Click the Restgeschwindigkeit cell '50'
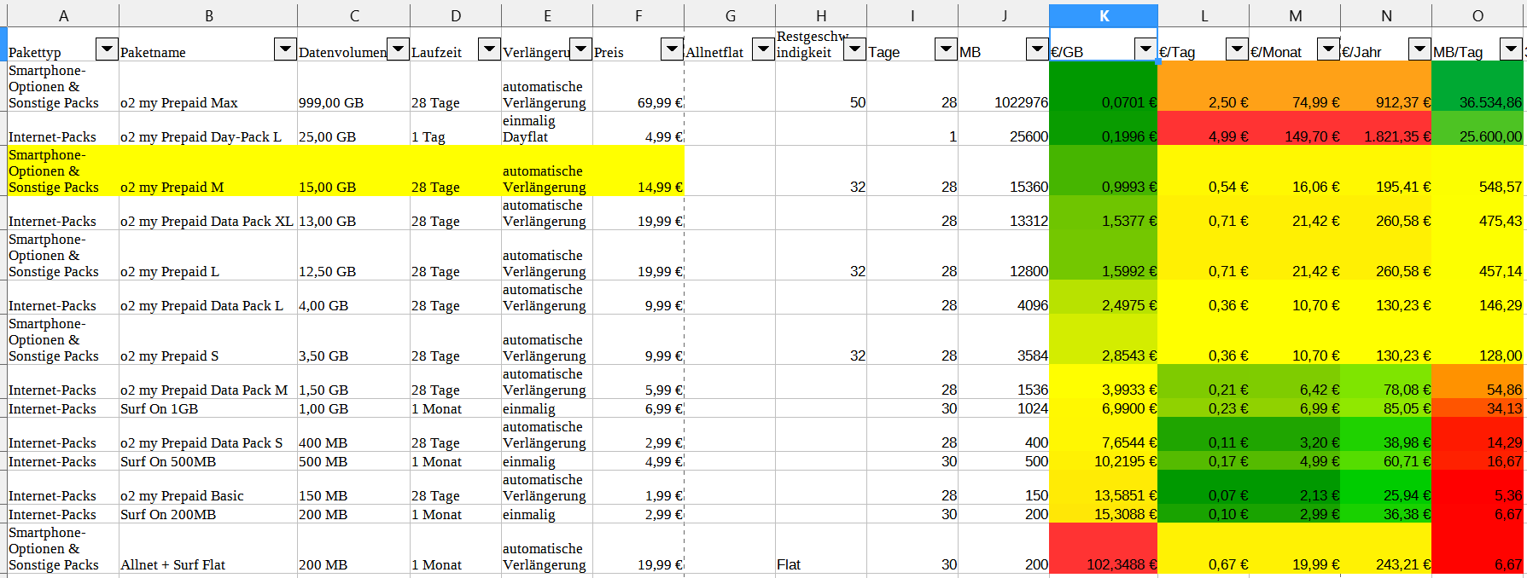This screenshot has height=578, width=1527. pos(821,86)
